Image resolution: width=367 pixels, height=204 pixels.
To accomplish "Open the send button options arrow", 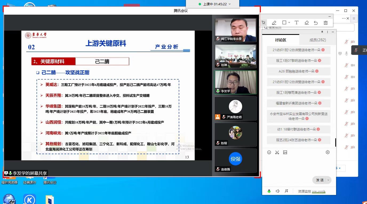I will (328, 180).
